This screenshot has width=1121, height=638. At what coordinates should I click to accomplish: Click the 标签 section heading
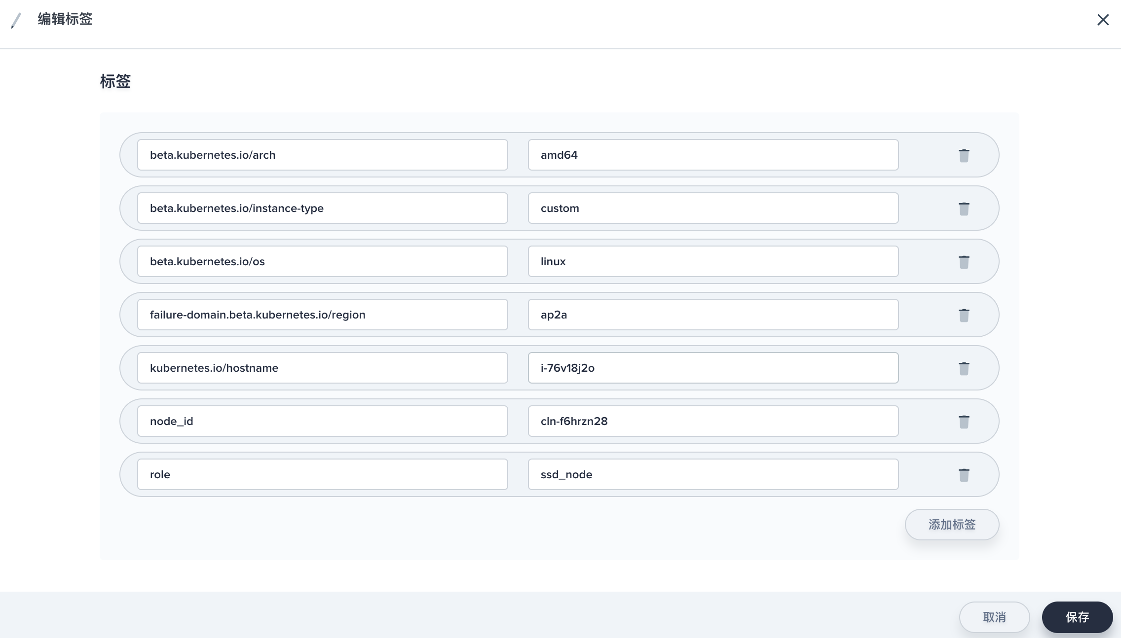click(115, 81)
